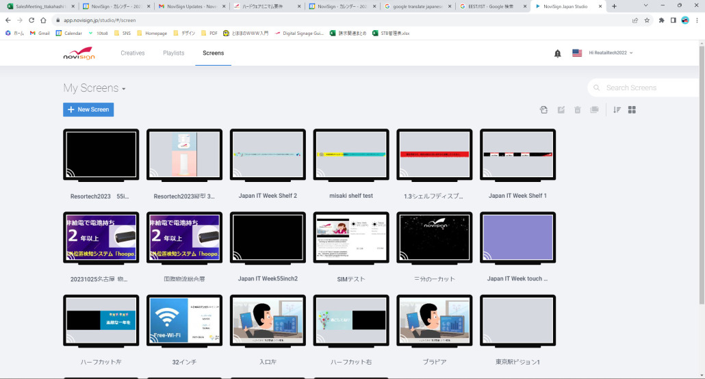Viewport: 705px width, 379px height.
Task: Click the NoviSign logo
Action: [79, 53]
